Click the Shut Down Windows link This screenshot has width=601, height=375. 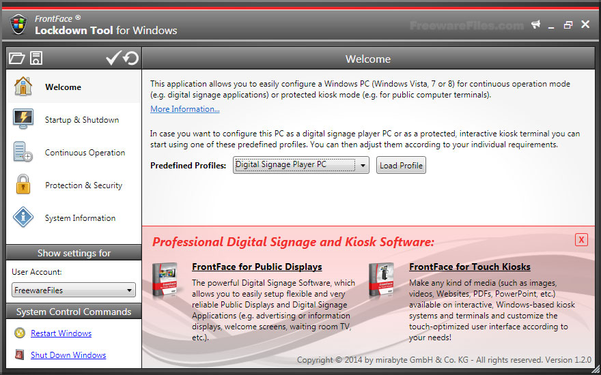coord(68,355)
